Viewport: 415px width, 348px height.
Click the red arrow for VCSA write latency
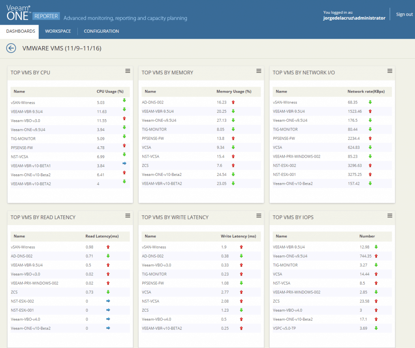click(241, 292)
